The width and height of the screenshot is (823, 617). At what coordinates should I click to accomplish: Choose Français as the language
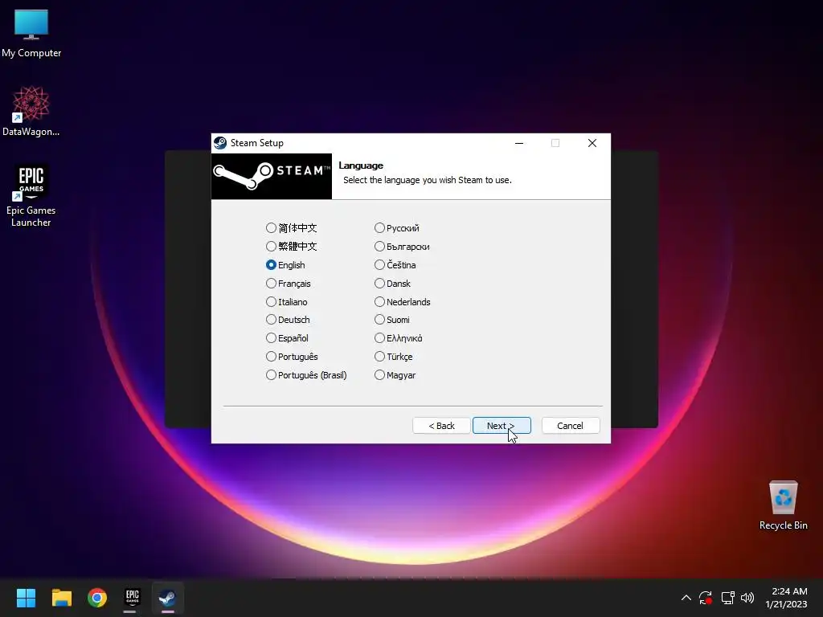(x=289, y=284)
